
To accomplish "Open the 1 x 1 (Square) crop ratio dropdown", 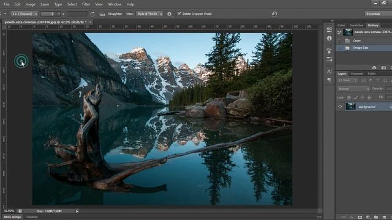I will point(24,13).
